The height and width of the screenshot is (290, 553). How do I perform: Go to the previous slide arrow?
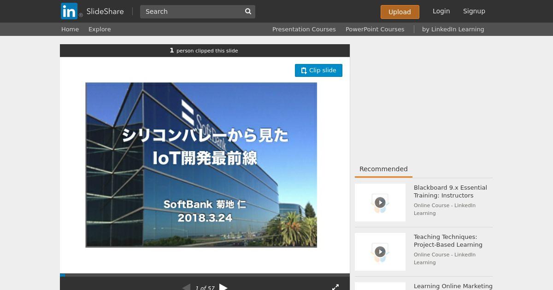(186, 287)
